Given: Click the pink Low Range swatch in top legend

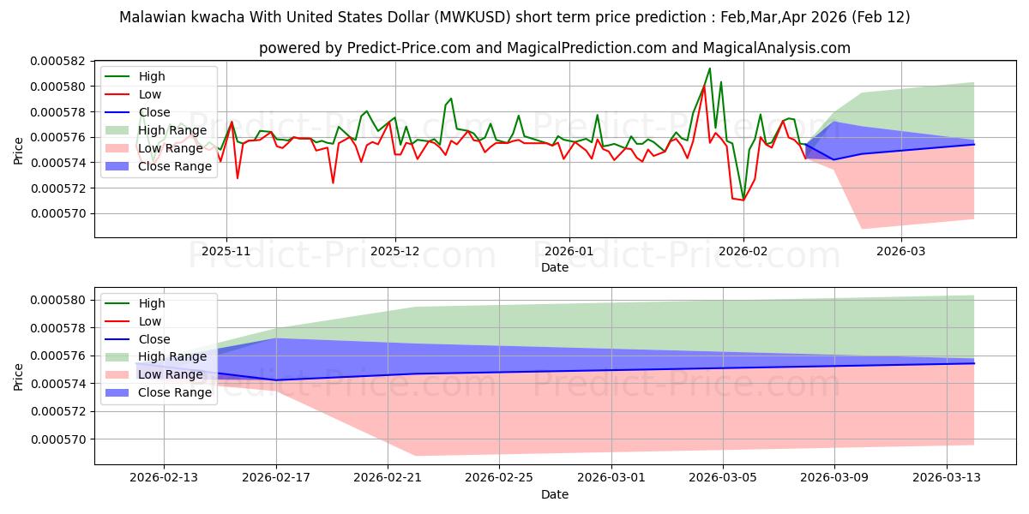Looking at the screenshot, I should pyautogui.click(x=117, y=148).
